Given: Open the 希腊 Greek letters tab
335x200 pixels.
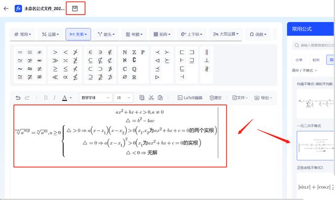Looking at the screenshot, I should click(134, 34).
